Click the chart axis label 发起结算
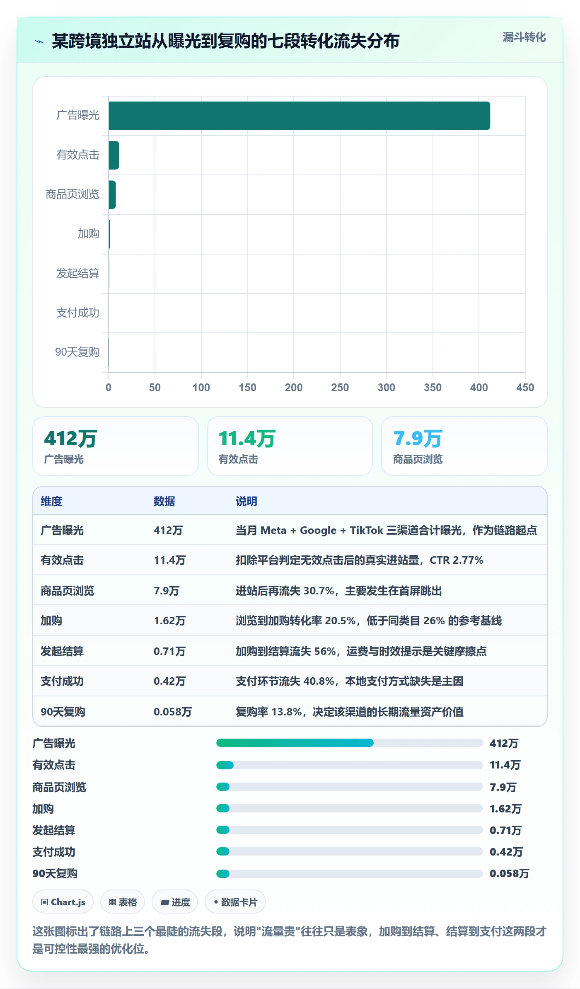The width and height of the screenshot is (580, 989). 78,273
